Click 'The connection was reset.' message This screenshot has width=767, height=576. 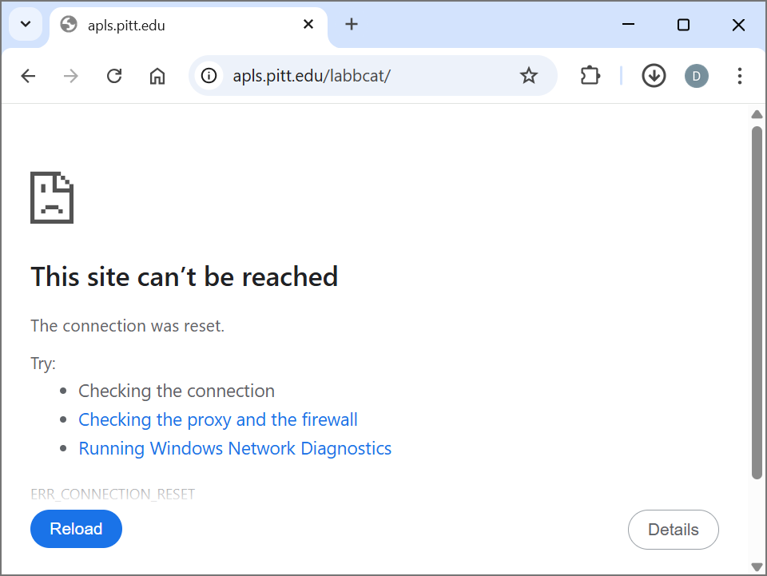(x=127, y=326)
